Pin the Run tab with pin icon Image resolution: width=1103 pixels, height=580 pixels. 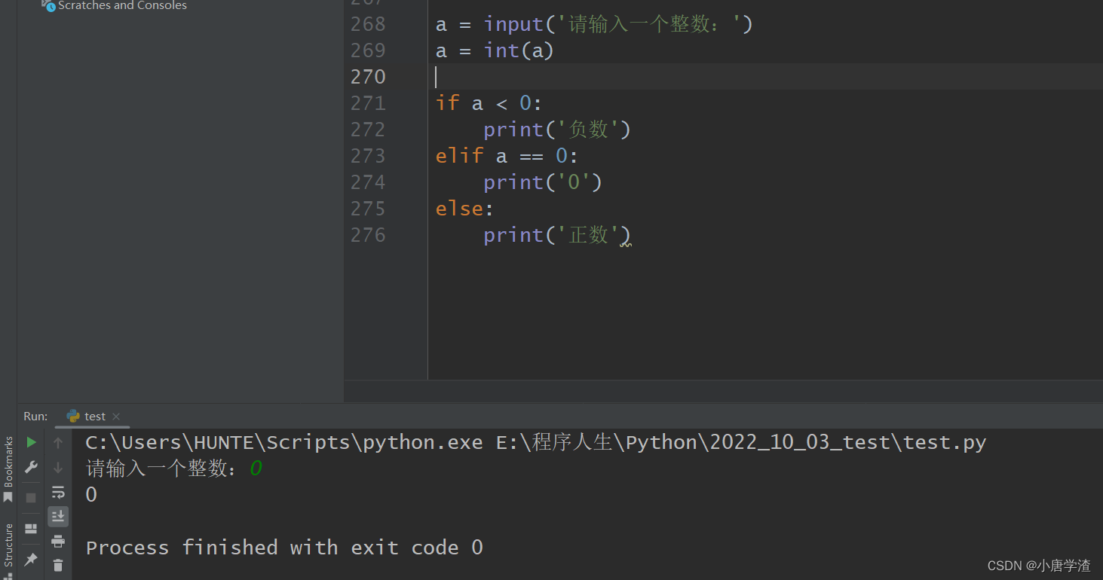[31, 559]
